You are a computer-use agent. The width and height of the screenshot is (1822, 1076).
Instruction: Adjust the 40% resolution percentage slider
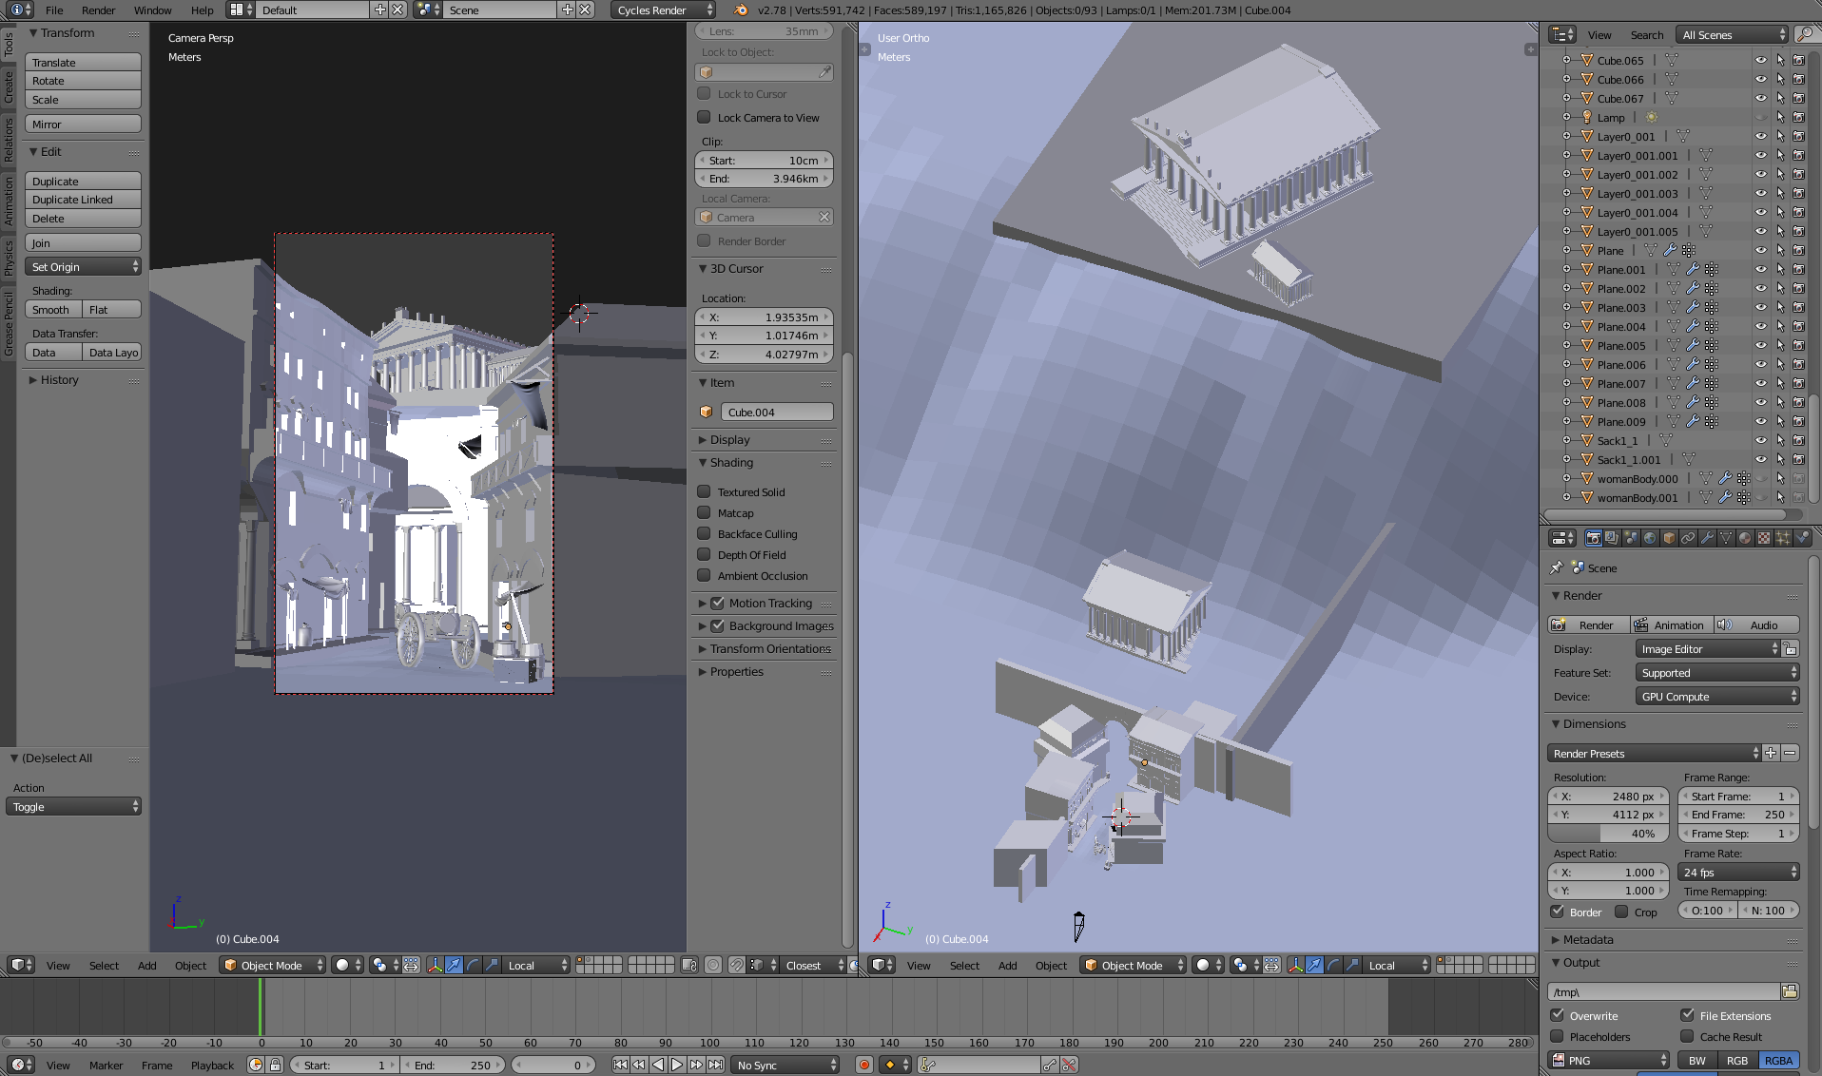pyautogui.click(x=1608, y=834)
